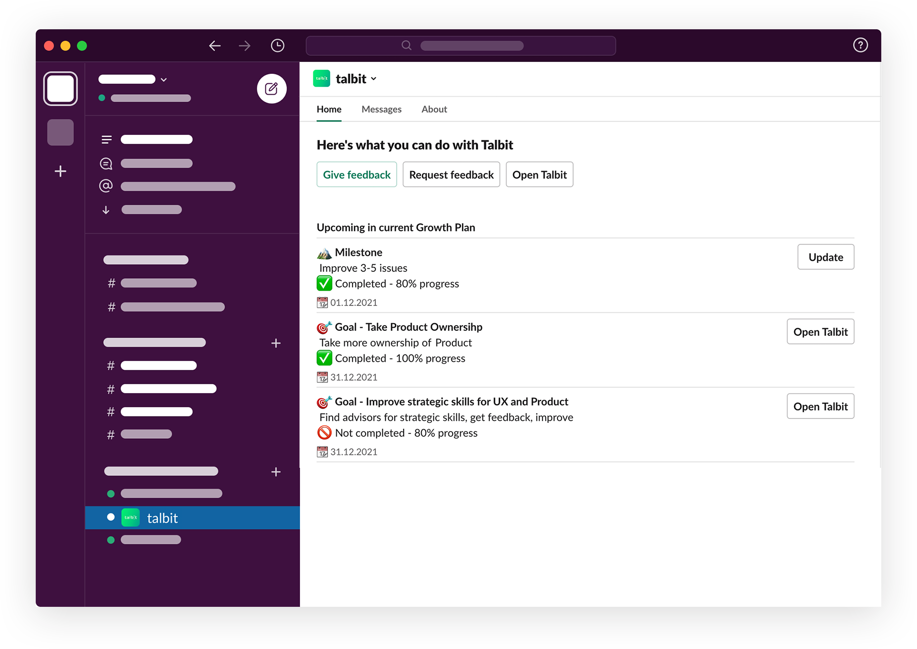Click the 'Not completed - 80% progress' text
The image size is (917, 649).
pos(406,433)
